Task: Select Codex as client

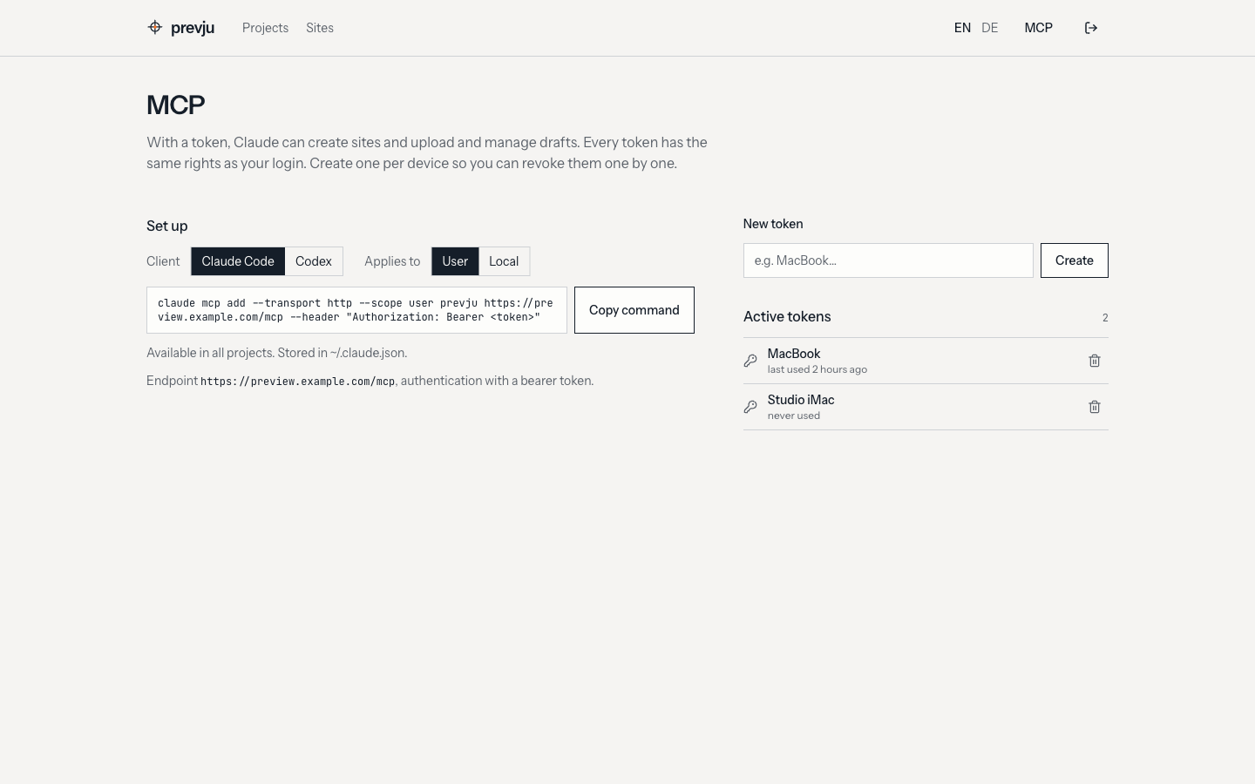Action: click(x=314, y=261)
